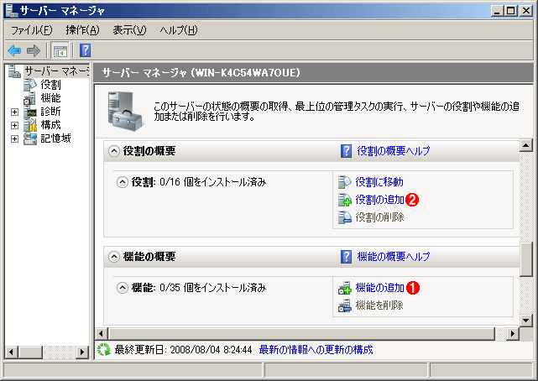Expand the 診断 tree node
The image size is (538, 381).
coord(14,112)
